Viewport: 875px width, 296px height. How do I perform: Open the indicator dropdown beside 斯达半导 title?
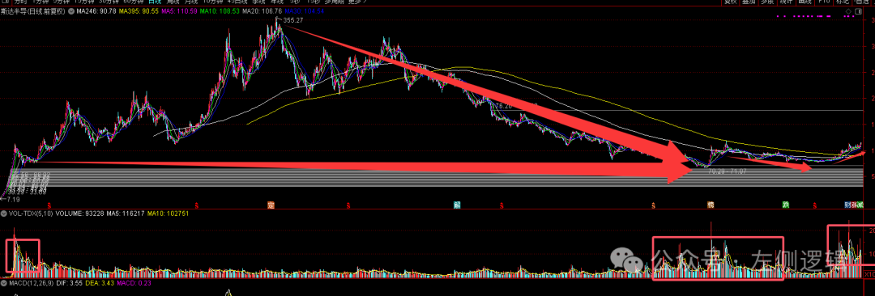coord(71,11)
